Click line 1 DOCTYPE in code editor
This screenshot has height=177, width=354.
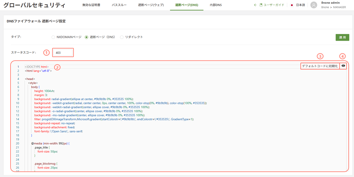point(37,67)
